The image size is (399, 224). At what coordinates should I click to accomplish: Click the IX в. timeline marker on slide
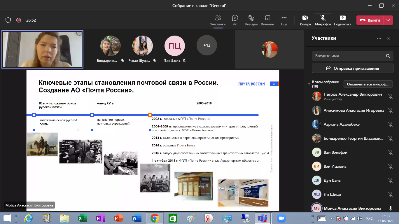[34, 115]
